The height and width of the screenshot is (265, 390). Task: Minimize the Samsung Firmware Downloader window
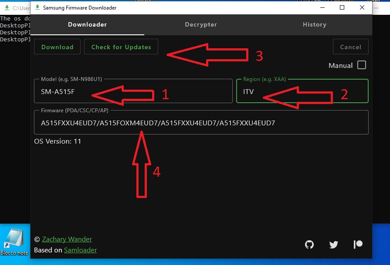[322, 7]
